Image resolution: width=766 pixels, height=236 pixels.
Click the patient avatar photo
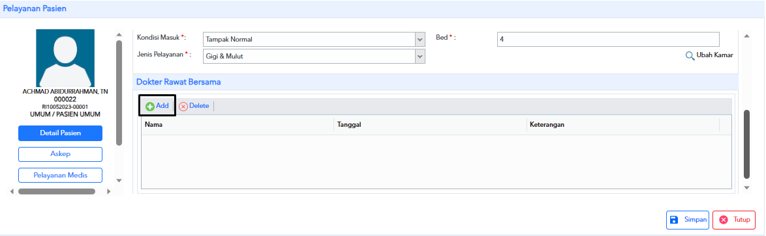(65, 59)
